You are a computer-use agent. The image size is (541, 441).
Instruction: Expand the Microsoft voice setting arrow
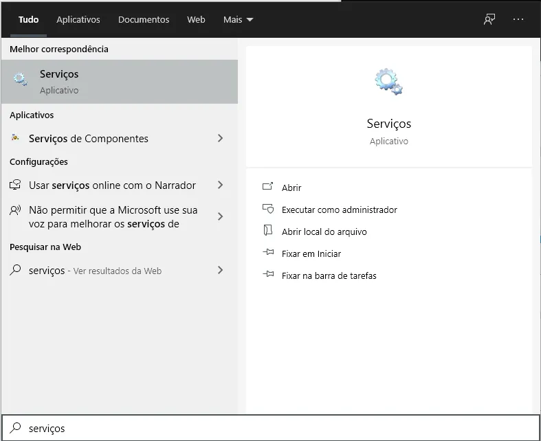coord(220,216)
